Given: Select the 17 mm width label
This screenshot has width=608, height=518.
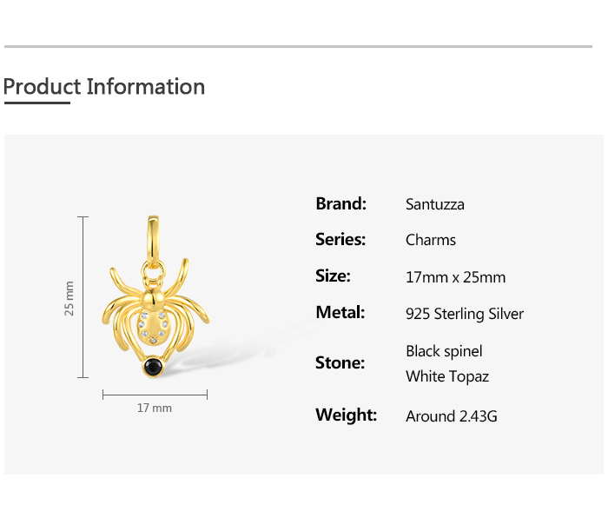Looking at the screenshot, I should (155, 408).
